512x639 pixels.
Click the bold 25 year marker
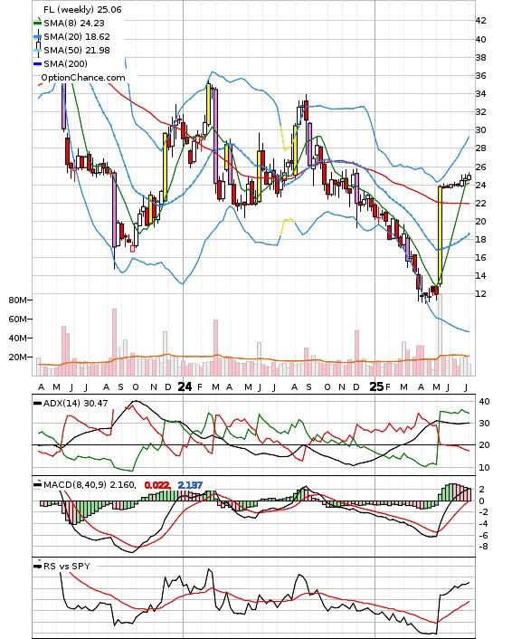click(376, 386)
